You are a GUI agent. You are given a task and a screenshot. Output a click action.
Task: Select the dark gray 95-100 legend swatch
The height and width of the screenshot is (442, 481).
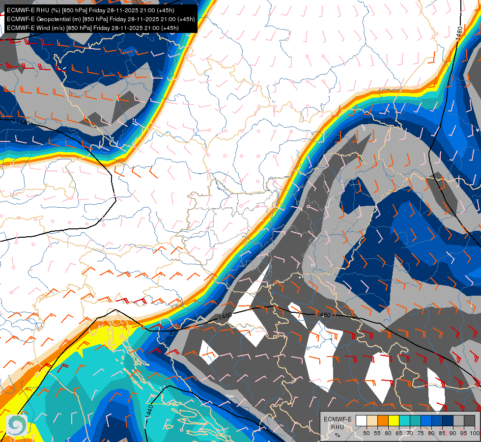pos(470,421)
